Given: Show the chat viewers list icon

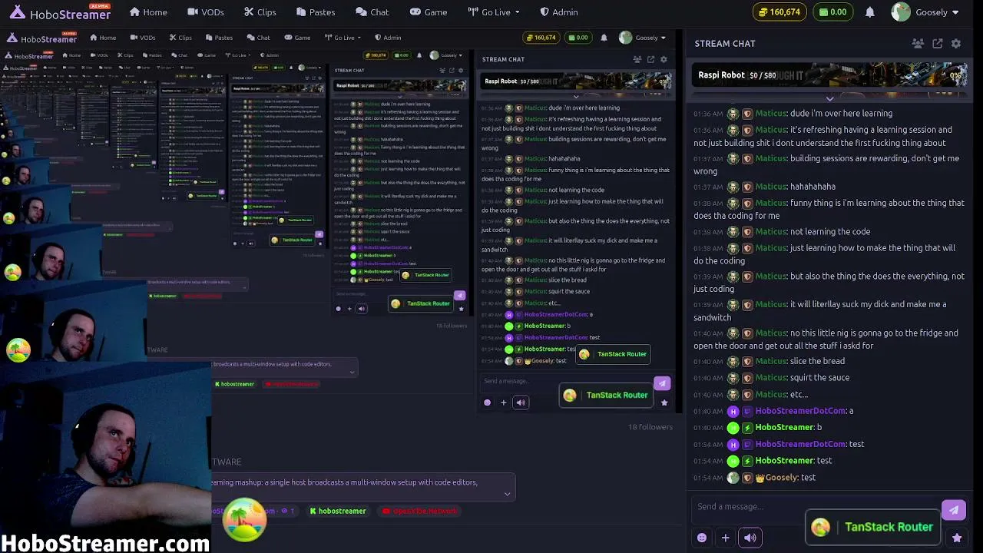Looking at the screenshot, I should 918,44.
